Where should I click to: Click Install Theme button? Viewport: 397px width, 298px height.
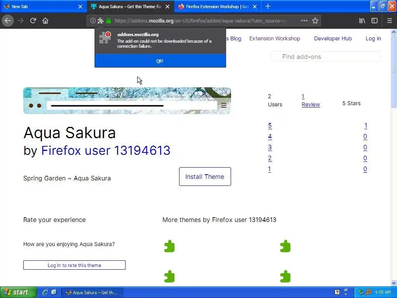click(x=205, y=177)
